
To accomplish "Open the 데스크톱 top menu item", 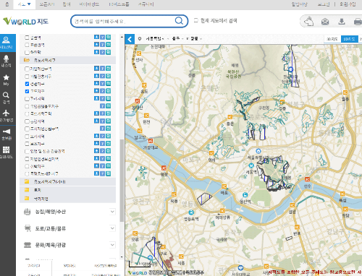I will tap(119, 4).
